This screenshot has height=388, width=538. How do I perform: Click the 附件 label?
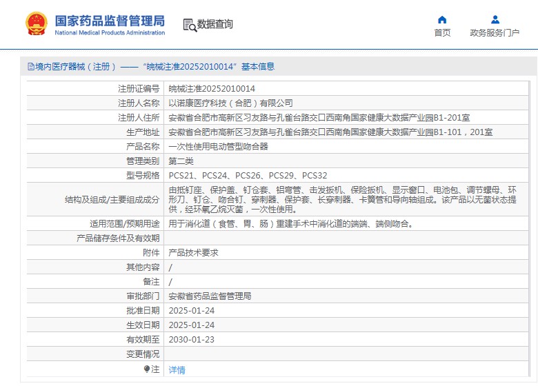pos(151,253)
